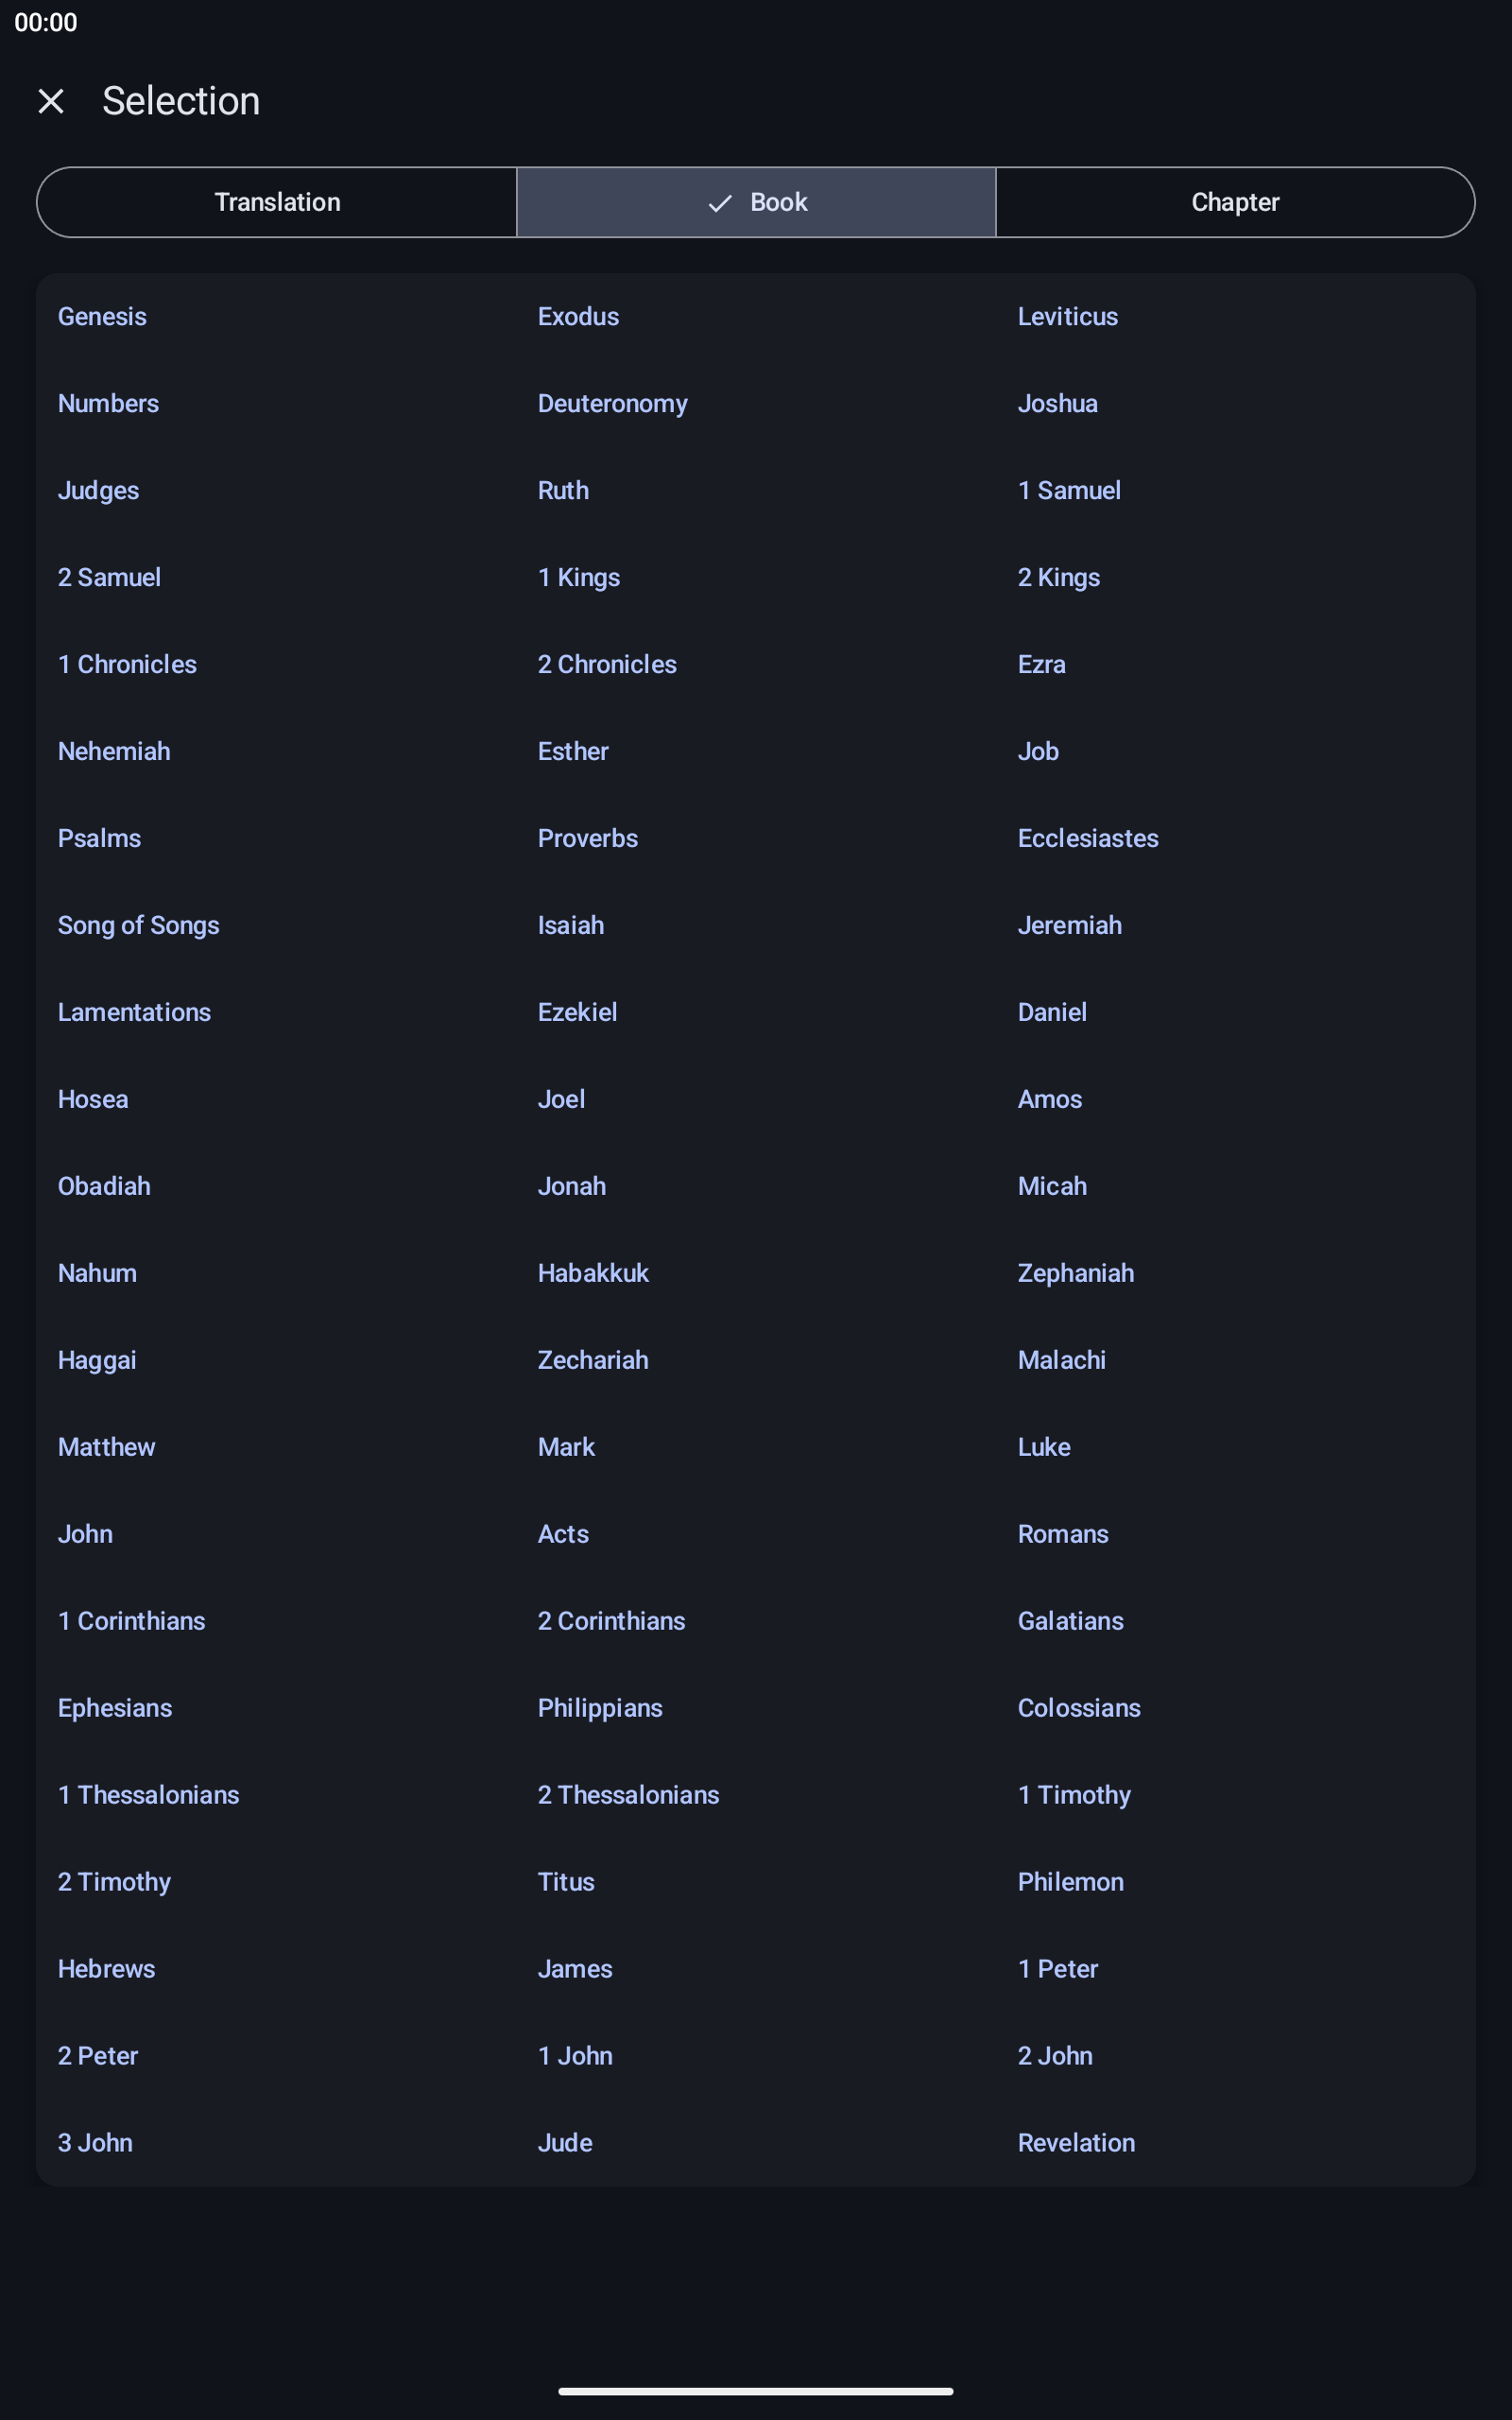Select Song of Songs

click(139, 926)
